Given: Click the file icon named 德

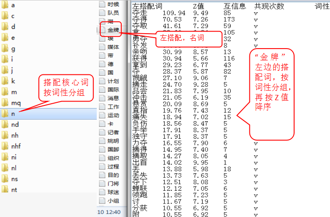Looking at the screenshot, I should 102,64.
